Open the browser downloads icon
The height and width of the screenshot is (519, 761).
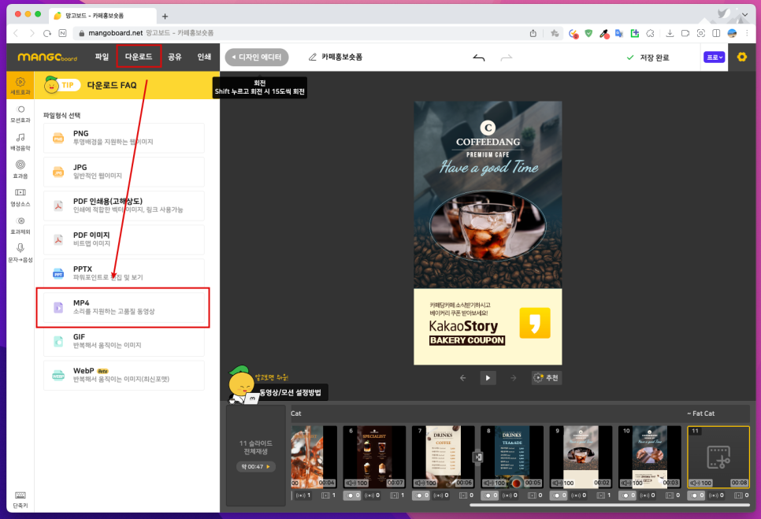tap(670, 33)
